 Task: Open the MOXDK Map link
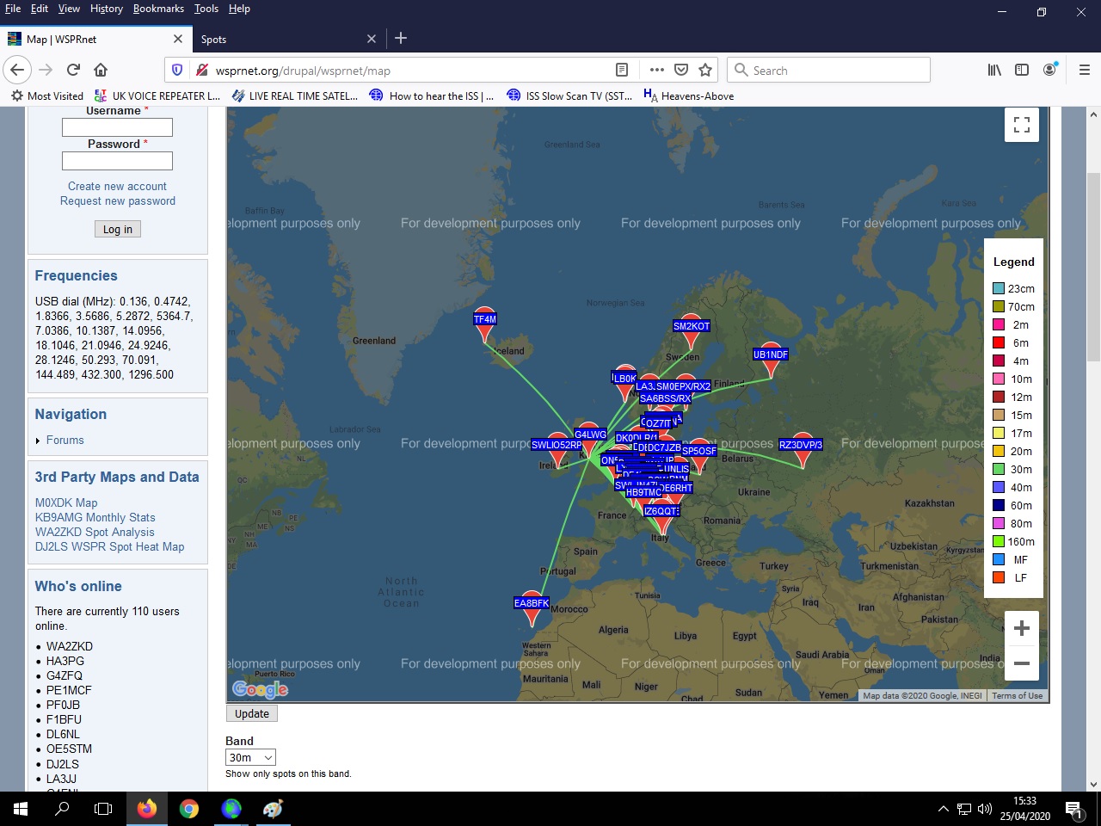point(66,502)
